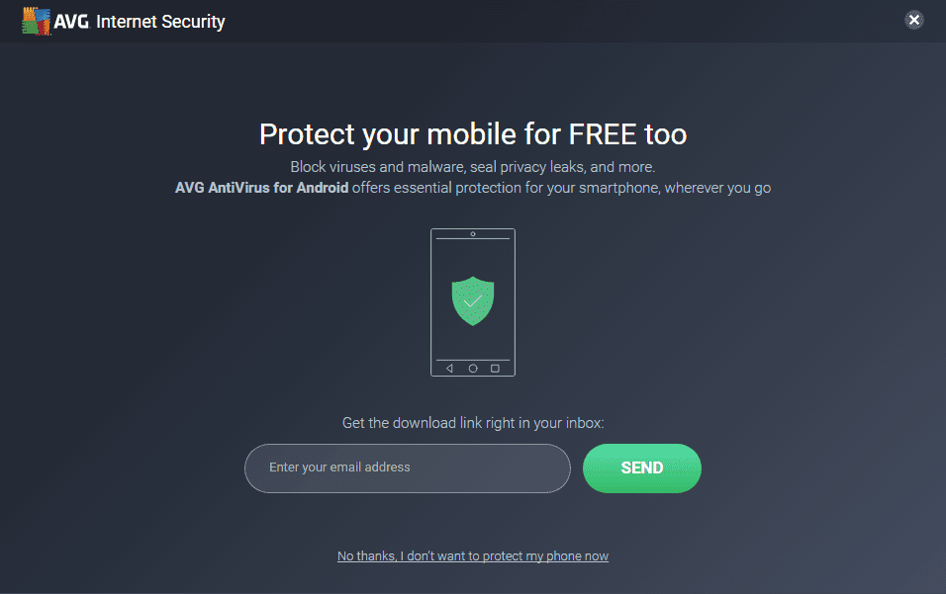
Task: Open the 'No thanks, I don't want to protect my phone now' link
Action: tap(472, 555)
